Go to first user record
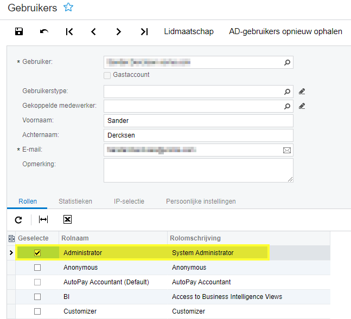Viewport: 351px width, 319px height. [69, 31]
